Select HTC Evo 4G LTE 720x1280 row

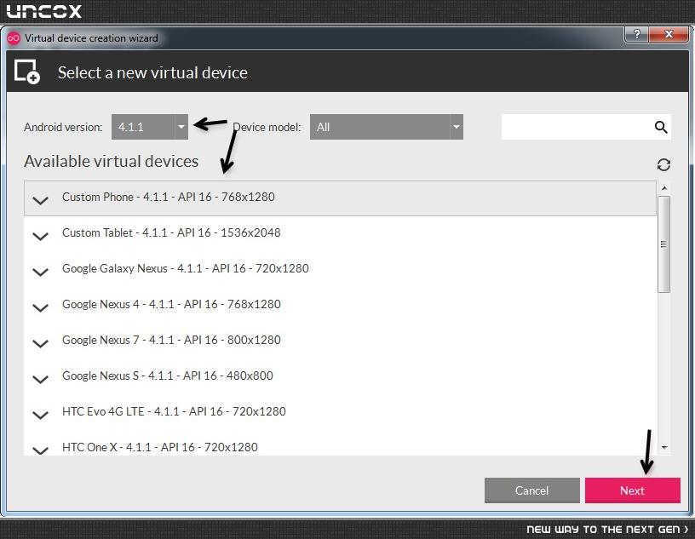340,413
